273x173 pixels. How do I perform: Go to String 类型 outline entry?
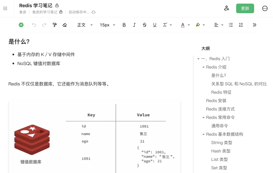pos(221,143)
